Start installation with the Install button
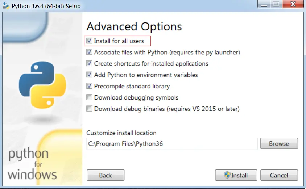 click(x=236, y=175)
